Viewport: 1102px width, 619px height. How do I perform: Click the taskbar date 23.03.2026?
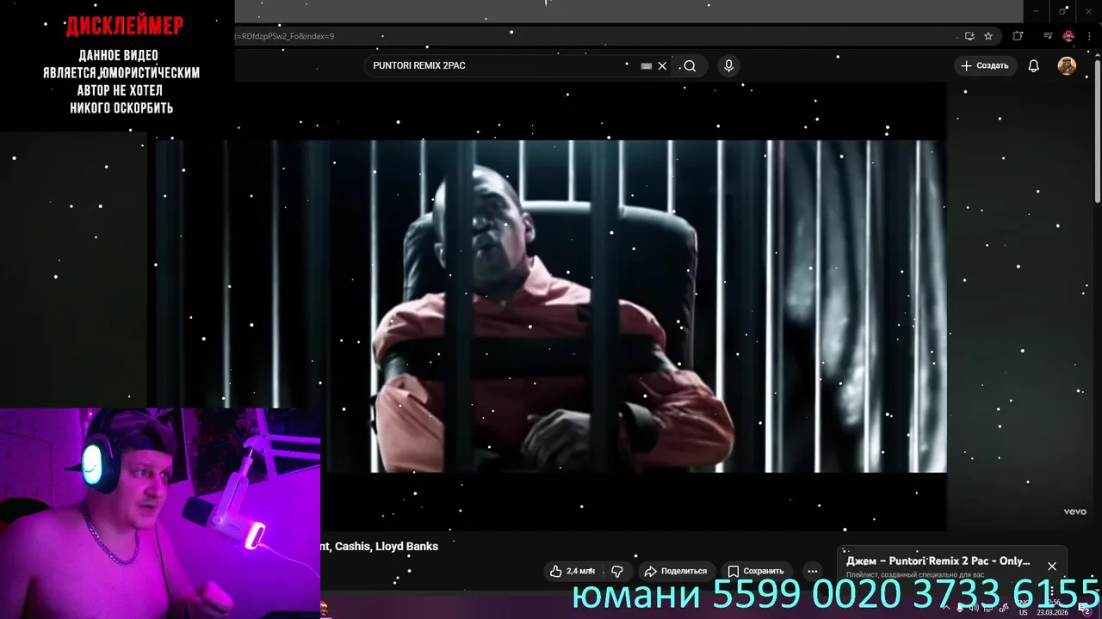pos(1051,612)
